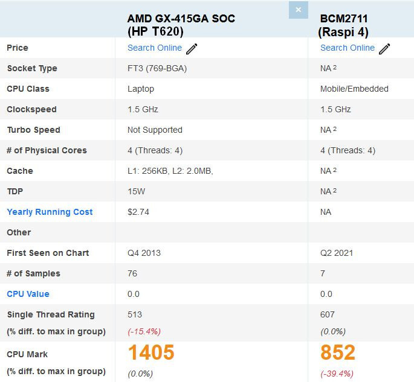
Task: Click the L1: 256KB cache value
Action: 147,171
